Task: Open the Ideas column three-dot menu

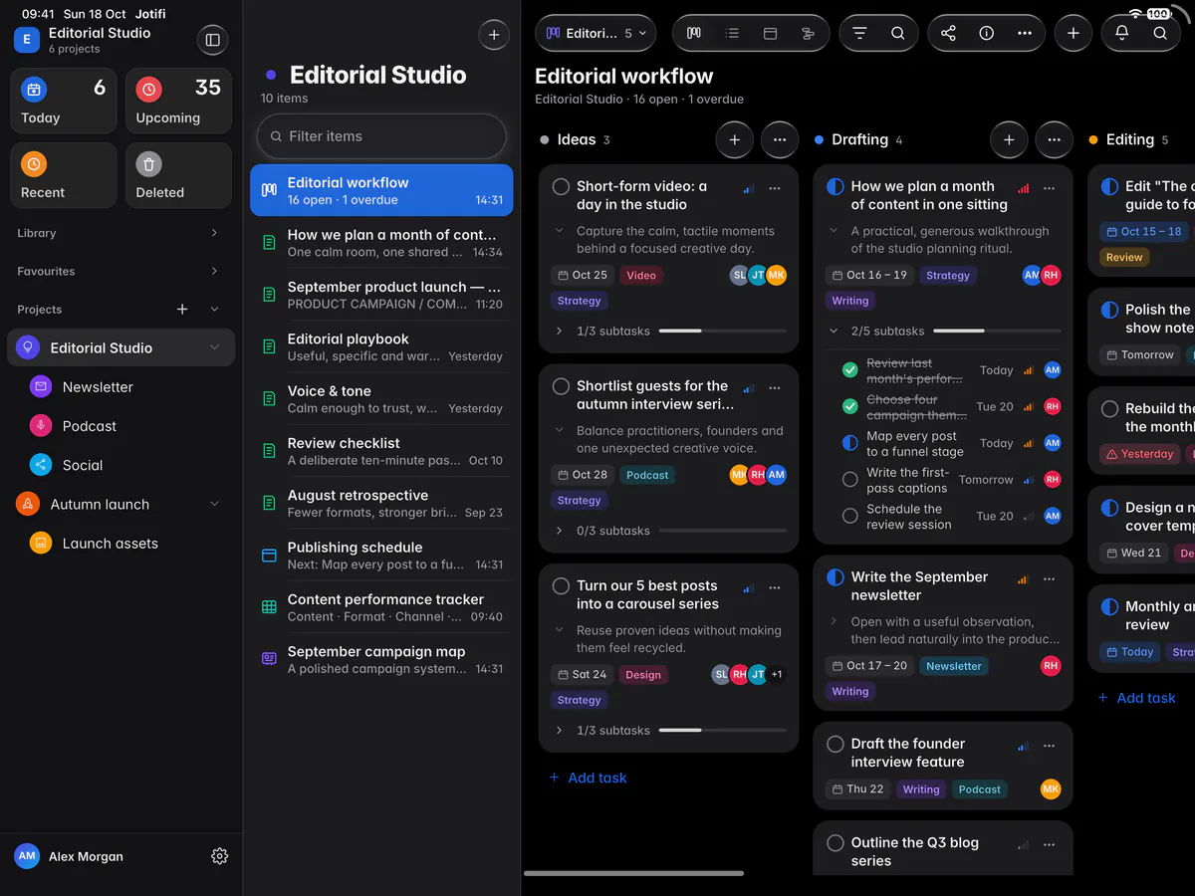Action: pyautogui.click(x=780, y=140)
